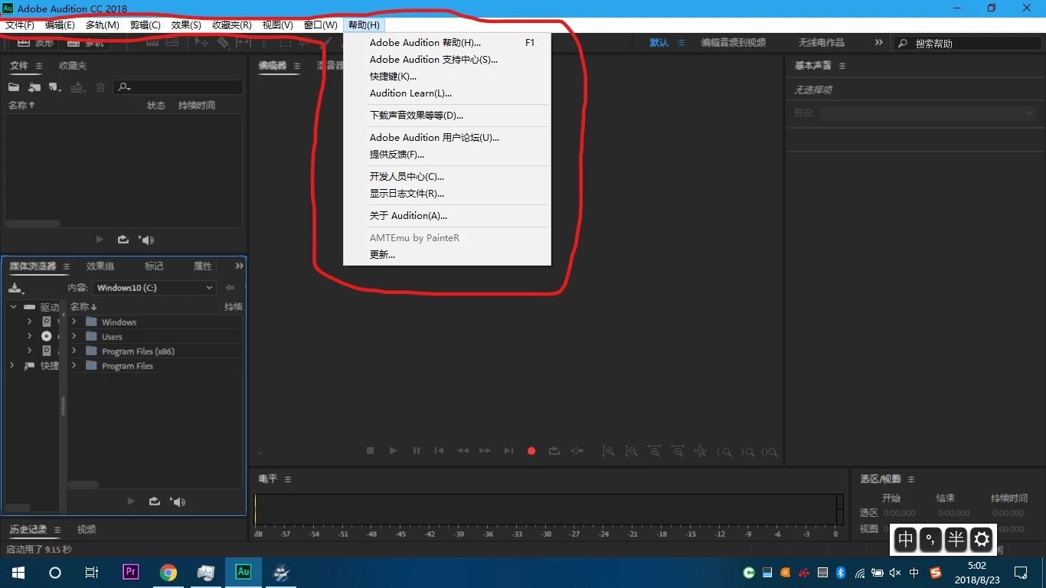Choose 快捷键(K)... from help menu
Image resolution: width=1046 pixels, height=588 pixels.
click(447, 77)
